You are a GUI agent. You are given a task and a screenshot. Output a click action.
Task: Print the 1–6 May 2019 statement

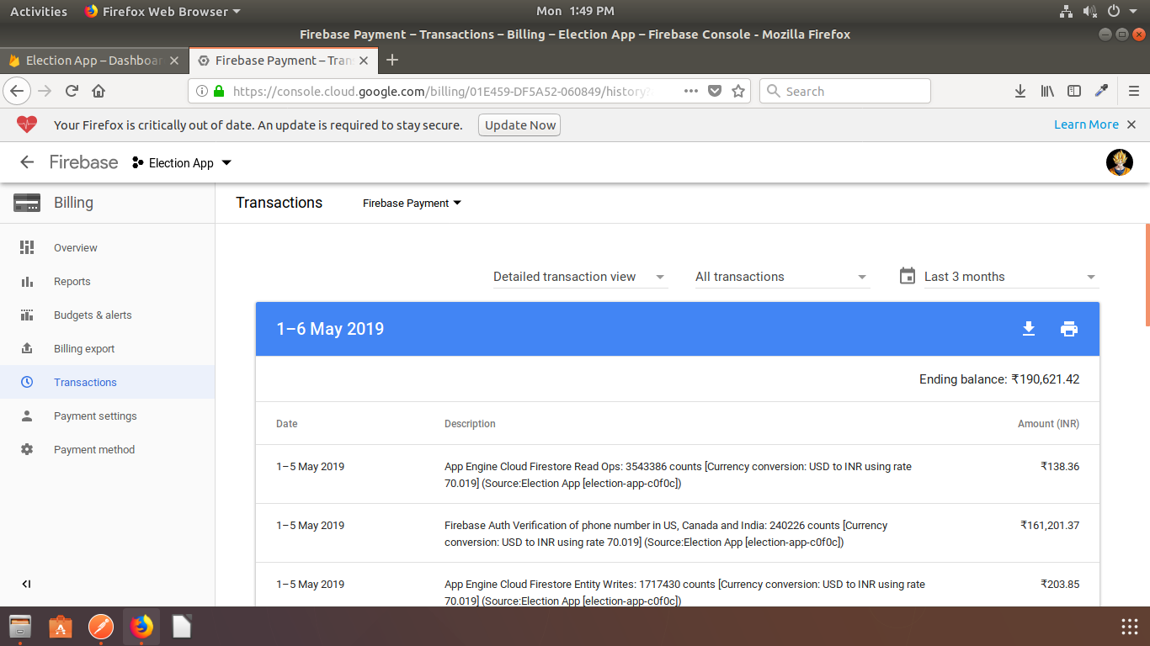pyautogui.click(x=1069, y=329)
